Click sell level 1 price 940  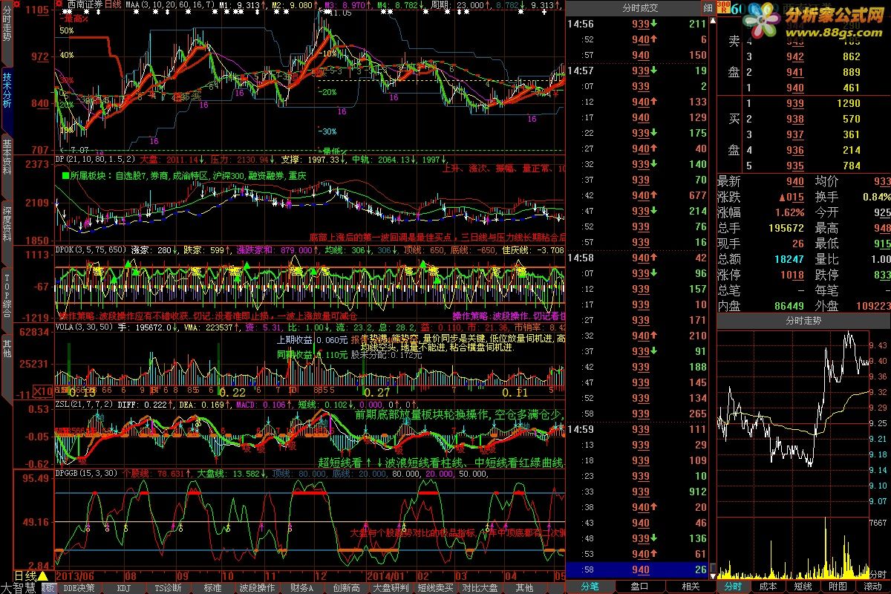point(794,88)
